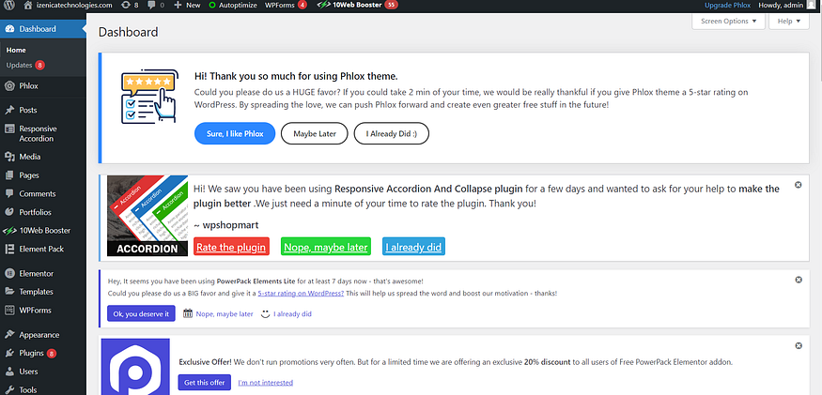Click the Posts pushpin icon
The height and width of the screenshot is (395, 822).
click(9, 110)
